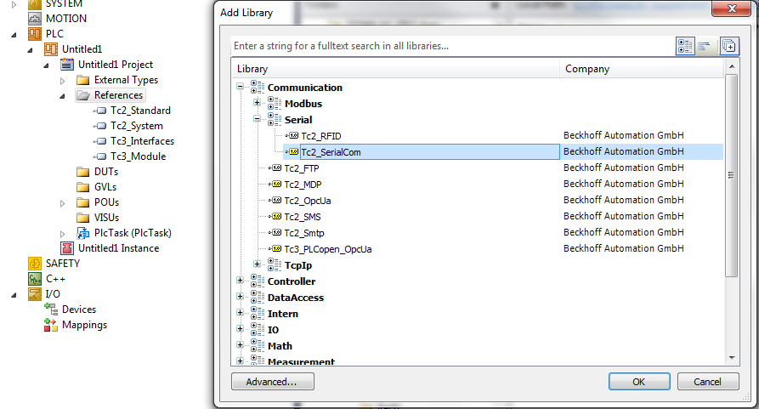
Task: Click the VISUs folder icon
Action: 83,218
